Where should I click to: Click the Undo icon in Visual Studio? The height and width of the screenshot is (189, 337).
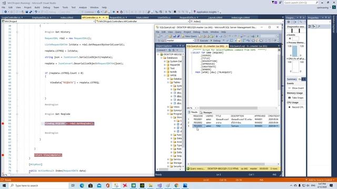click(36, 12)
